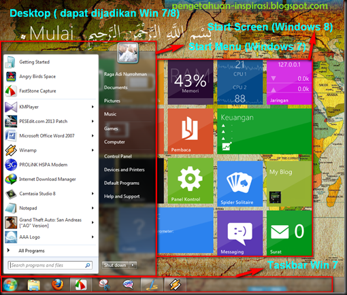
Task: Open Default Programs
Action: (122, 183)
